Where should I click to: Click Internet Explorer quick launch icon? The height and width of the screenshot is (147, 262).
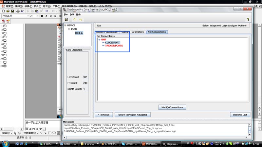click(x=26, y=144)
